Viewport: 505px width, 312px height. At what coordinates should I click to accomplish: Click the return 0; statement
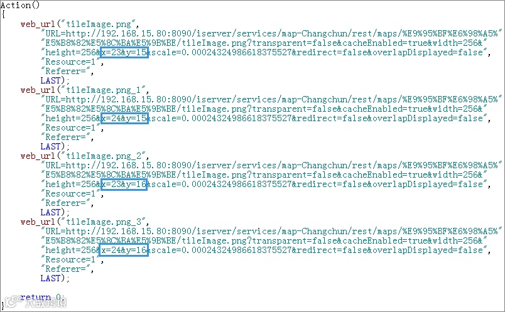pos(42,297)
